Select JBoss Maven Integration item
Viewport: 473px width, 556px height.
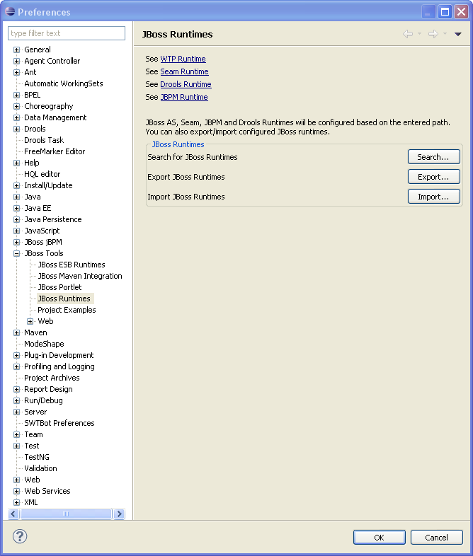pyautogui.click(x=80, y=276)
